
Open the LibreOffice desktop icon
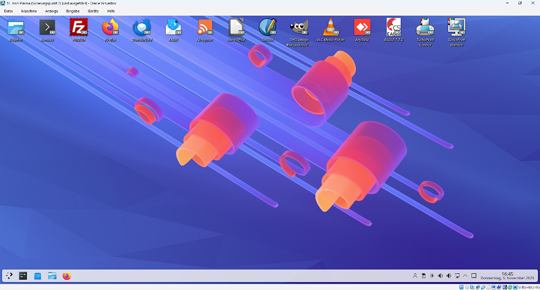[237, 27]
